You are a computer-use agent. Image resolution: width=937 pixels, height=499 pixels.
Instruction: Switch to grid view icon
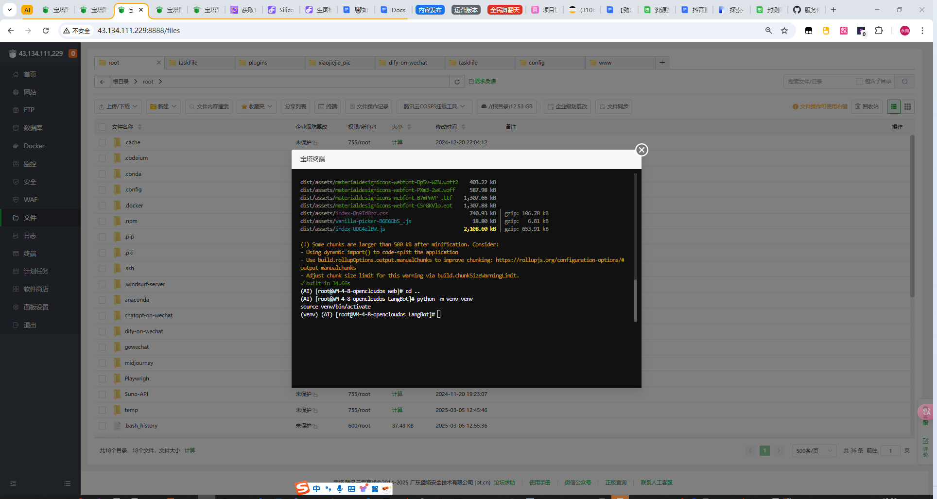coord(907,106)
